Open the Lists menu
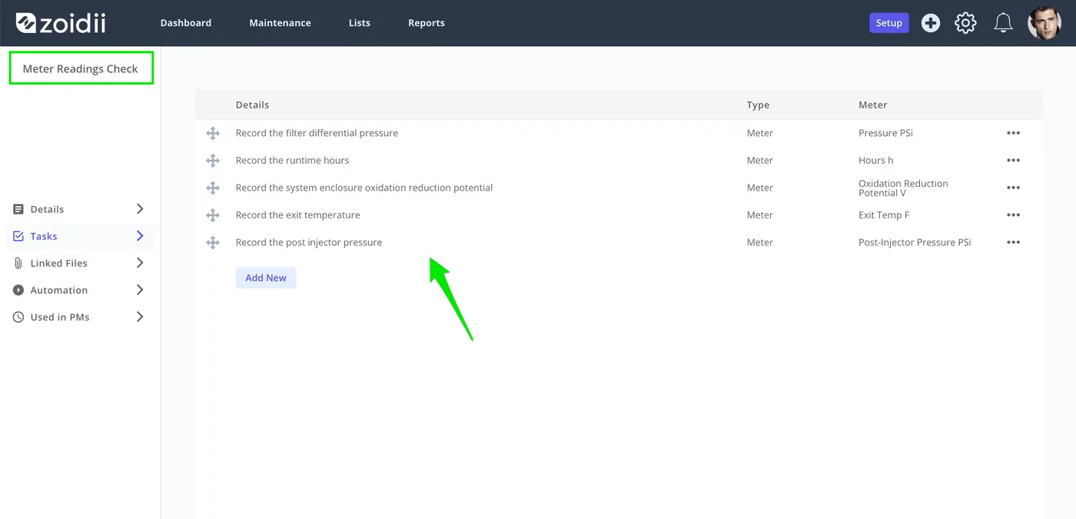 coord(360,23)
